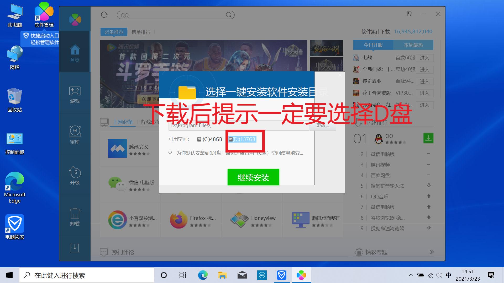This screenshot has height=283, width=504.
Task: Open the 升级 (Upgrade) sidebar section
Action: (75, 176)
